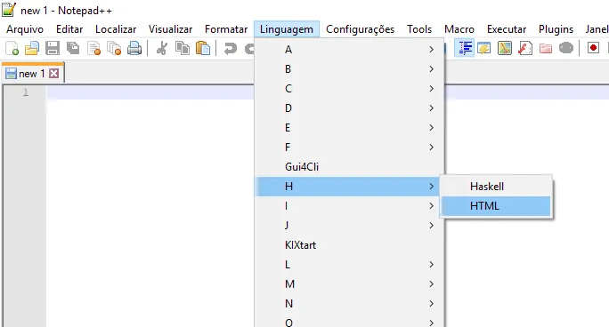This screenshot has width=609, height=327.
Task: Open the Configurações menu
Action: click(360, 29)
